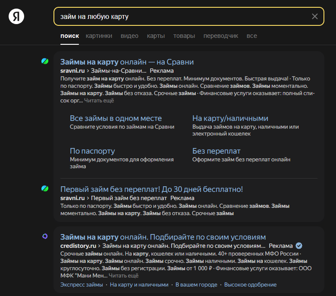Open credistory breadcrumb 'Займы на карту онлайн. Подбирайте...'

[184, 246]
